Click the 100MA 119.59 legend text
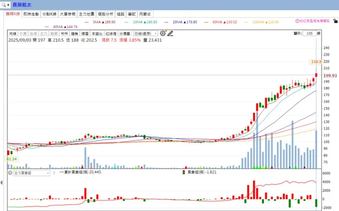Image resolution: width=339 pixels, height=211 pixels. click(266, 22)
